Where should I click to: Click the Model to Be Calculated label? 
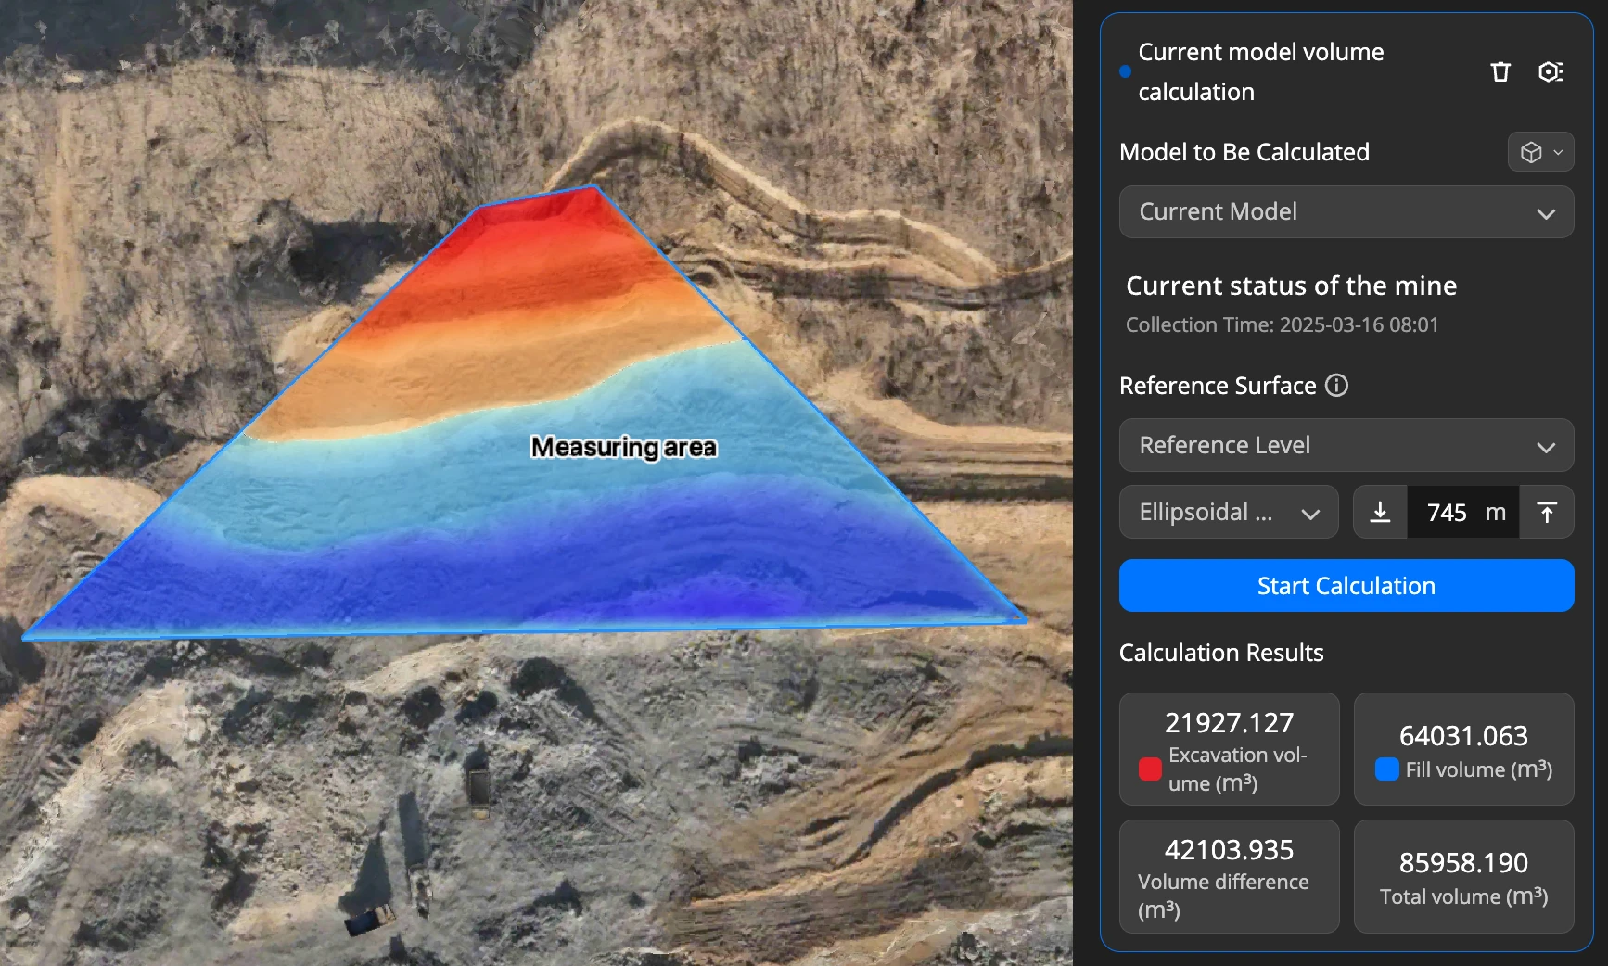click(1244, 152)
